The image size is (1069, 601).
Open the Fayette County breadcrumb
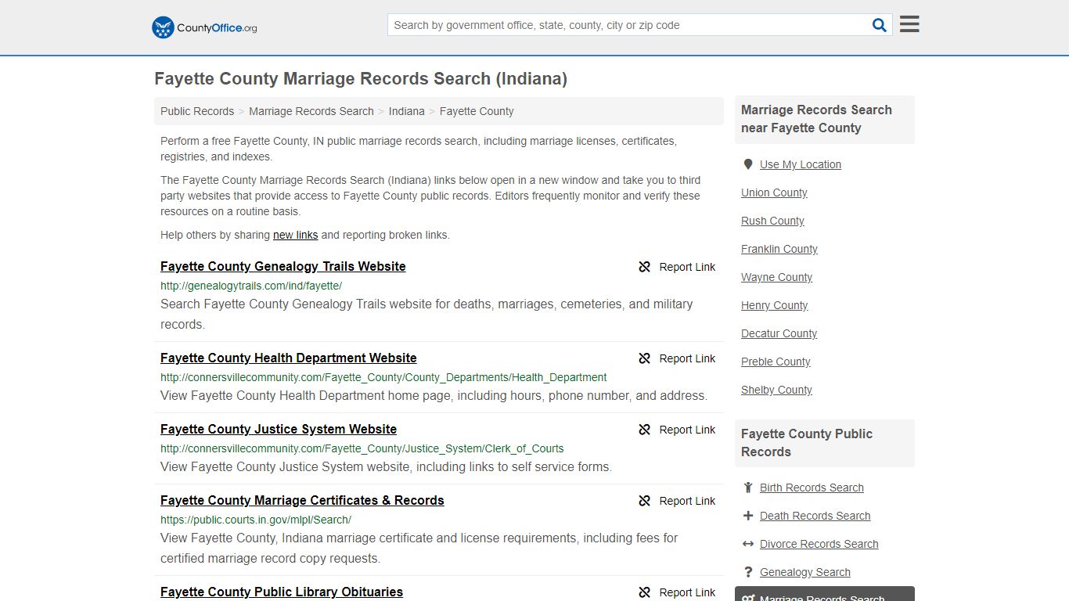coord(477,111)
